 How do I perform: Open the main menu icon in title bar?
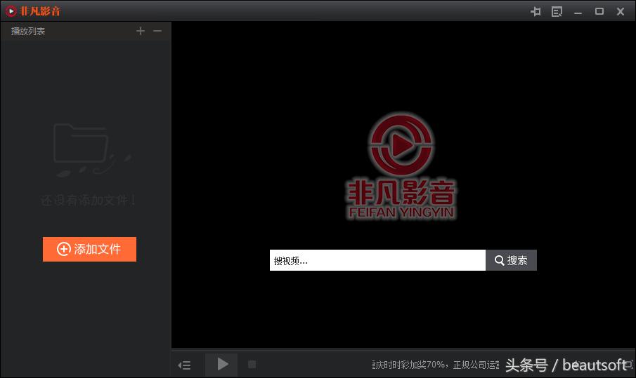557,11
